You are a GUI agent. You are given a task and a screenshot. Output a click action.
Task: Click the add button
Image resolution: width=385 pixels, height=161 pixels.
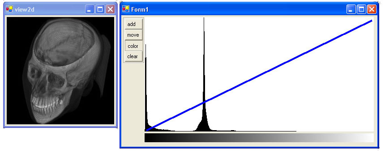(x=133, y=24)
